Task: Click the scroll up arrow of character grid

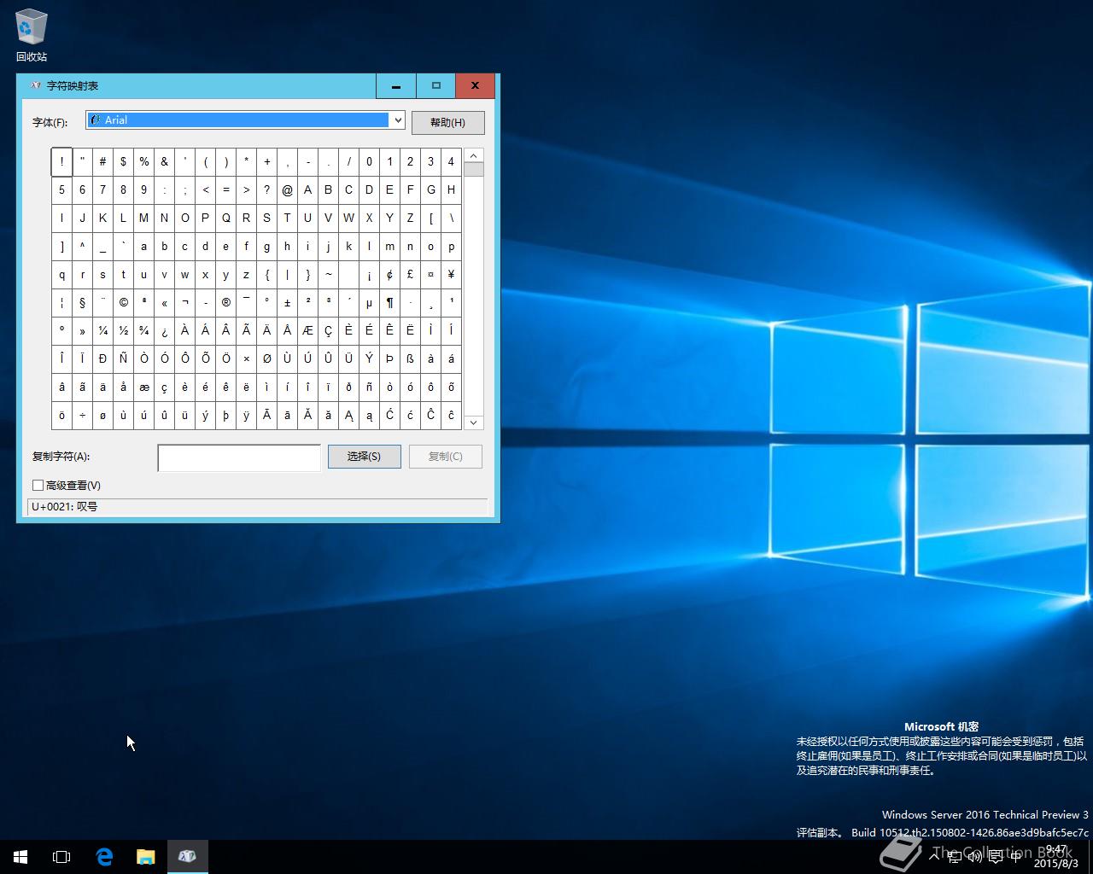Action: coord(473,155)
